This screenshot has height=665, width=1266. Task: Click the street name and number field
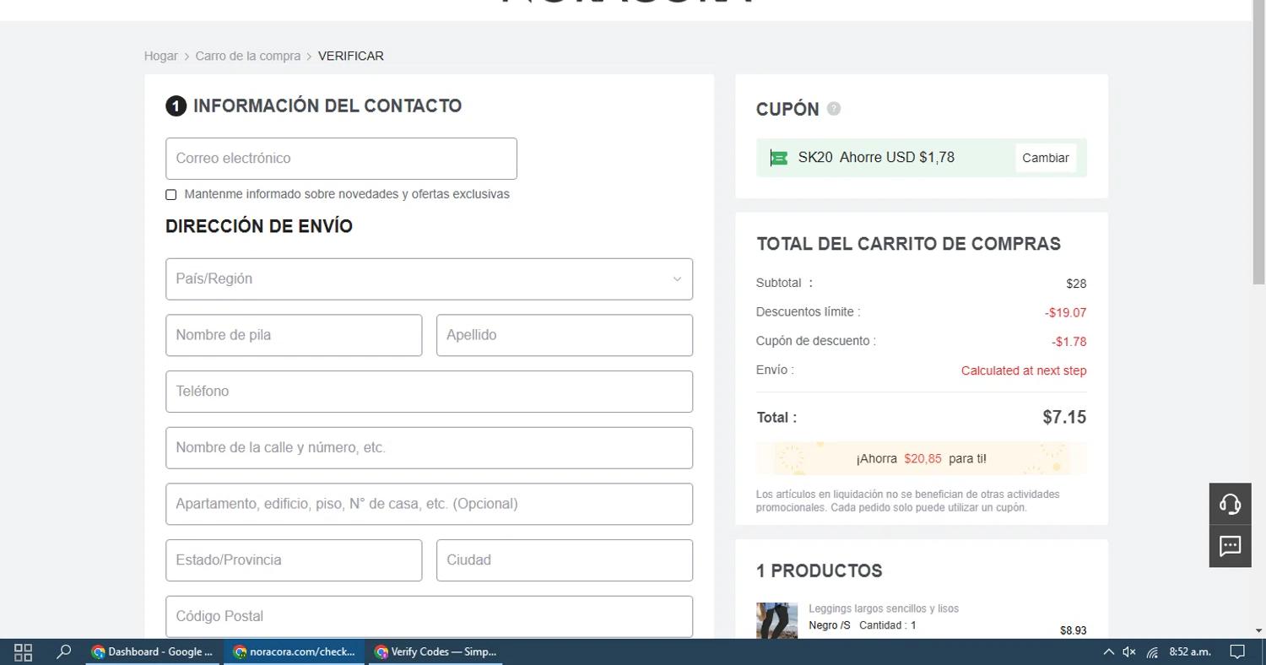[x=429, y=448]
